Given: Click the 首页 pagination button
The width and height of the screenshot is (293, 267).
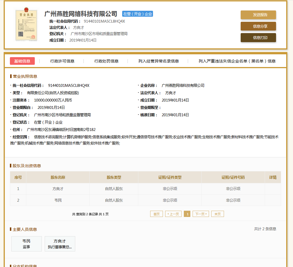Looking at the screenshot, I should (x=156, y=214).
